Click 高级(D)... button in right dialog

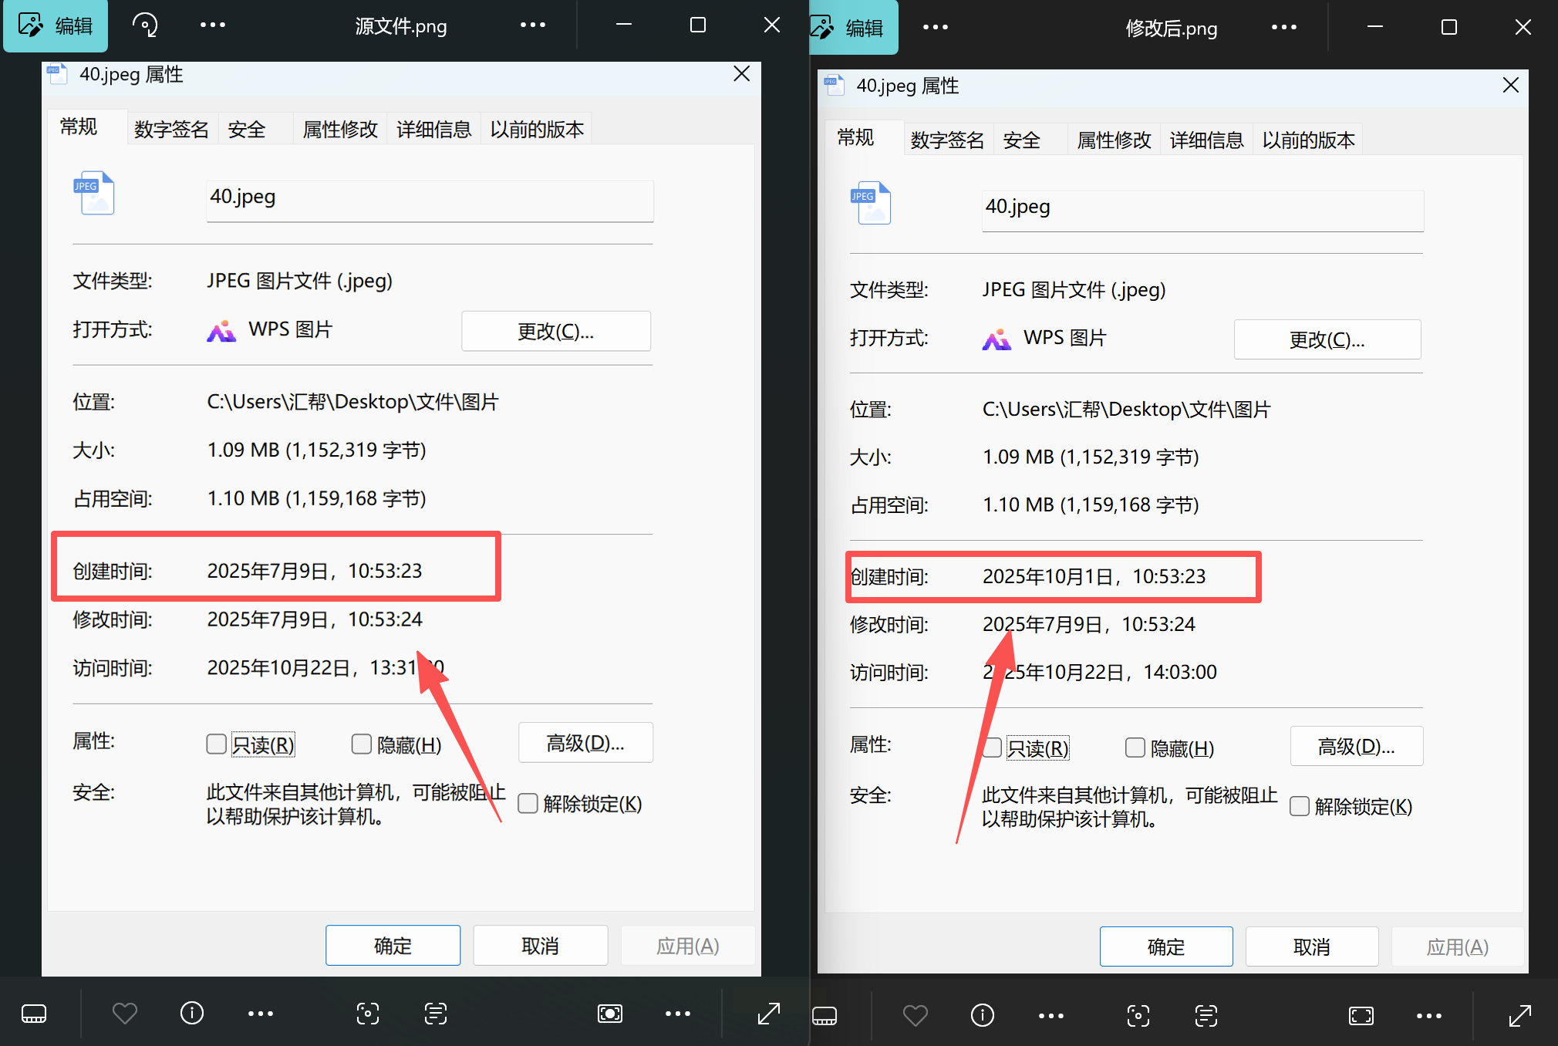point(1356,746)
